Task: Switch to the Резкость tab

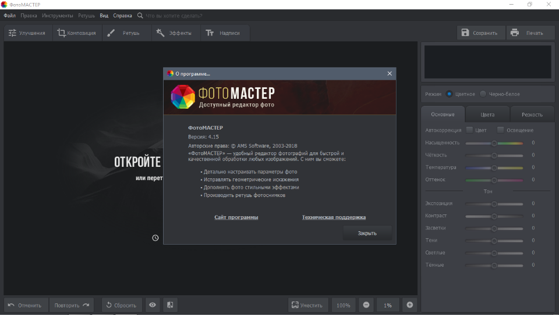Action: (532, 114)
